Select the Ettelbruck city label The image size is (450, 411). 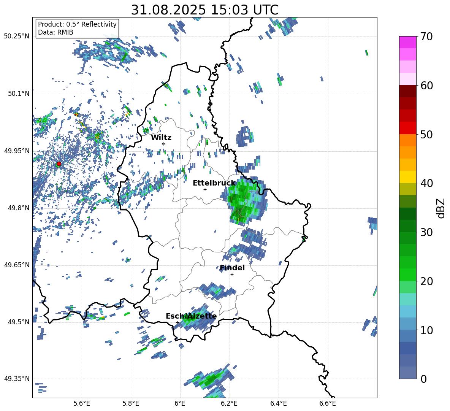coord(214,183)
